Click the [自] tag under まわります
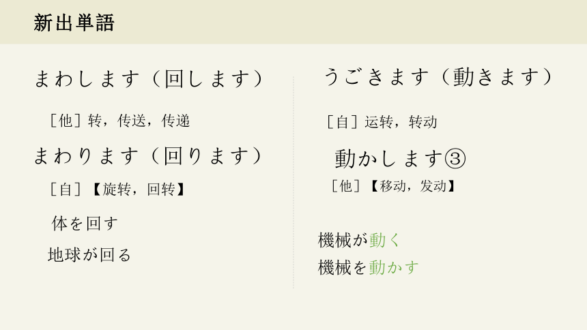 coord(66,190)
